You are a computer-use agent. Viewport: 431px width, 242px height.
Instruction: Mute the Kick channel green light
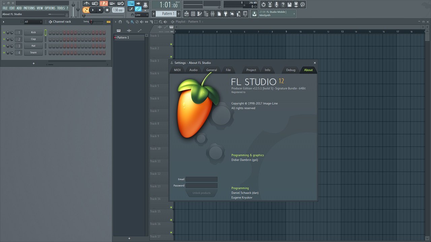click(x=4, y=33)
